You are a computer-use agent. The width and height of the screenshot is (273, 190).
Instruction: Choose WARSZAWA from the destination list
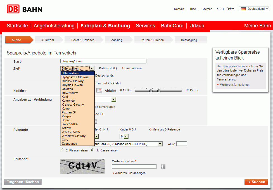[x=77, y=132]
